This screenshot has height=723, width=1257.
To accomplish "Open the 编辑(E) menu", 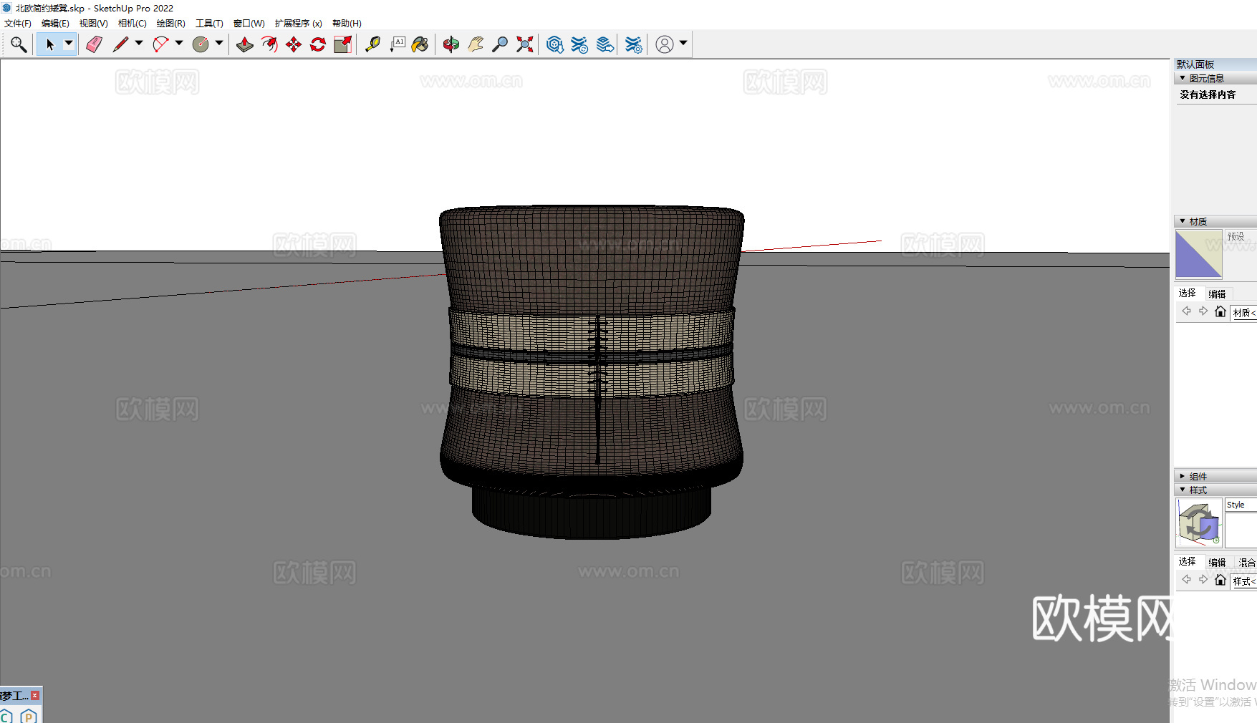I will (55, 24).
